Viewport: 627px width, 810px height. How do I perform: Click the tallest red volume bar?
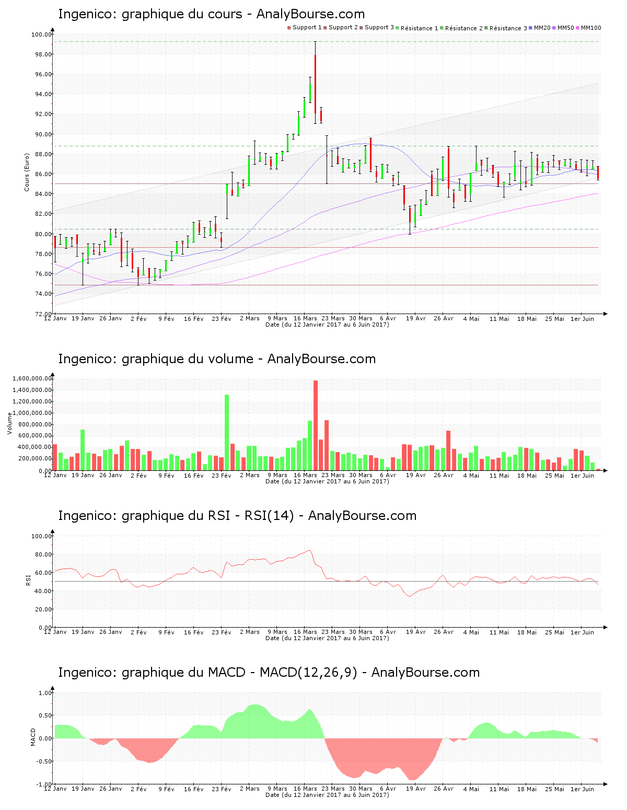(x=316, y=425)
